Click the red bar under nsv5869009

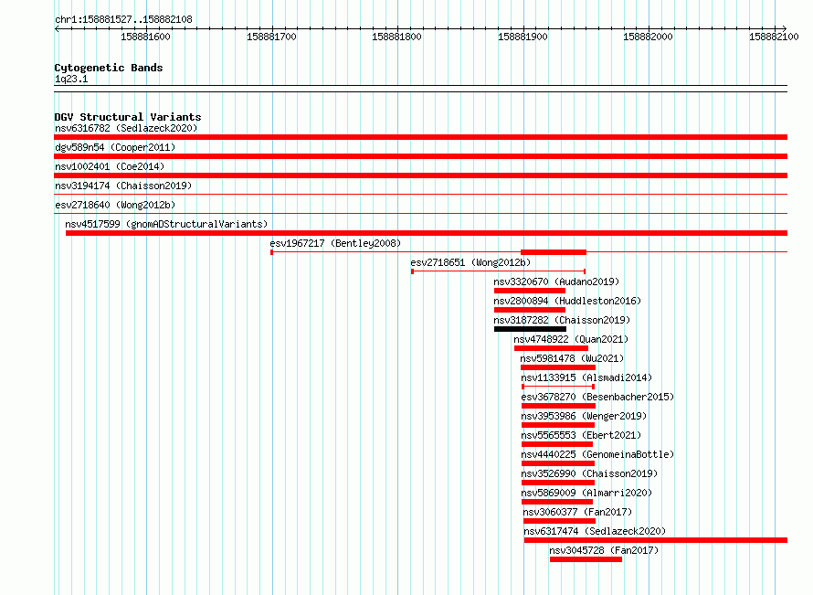(557, 502)
